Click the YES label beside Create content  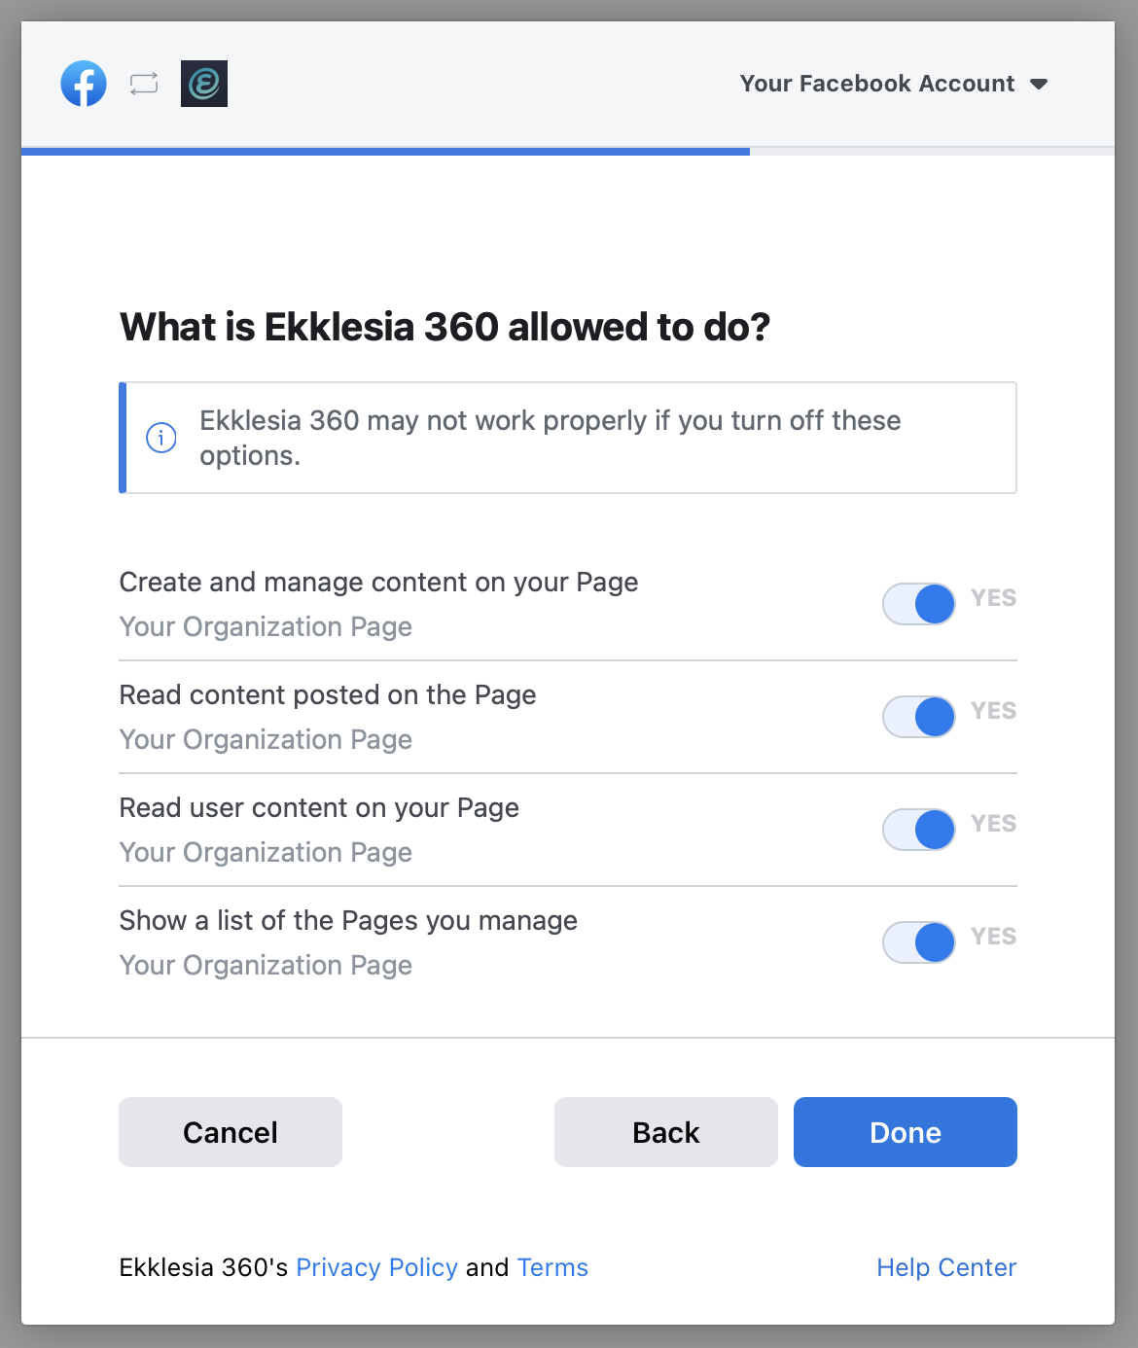[993, 598]
